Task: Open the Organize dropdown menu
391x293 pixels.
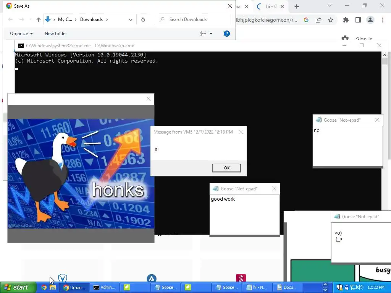Action: point(21,34)
